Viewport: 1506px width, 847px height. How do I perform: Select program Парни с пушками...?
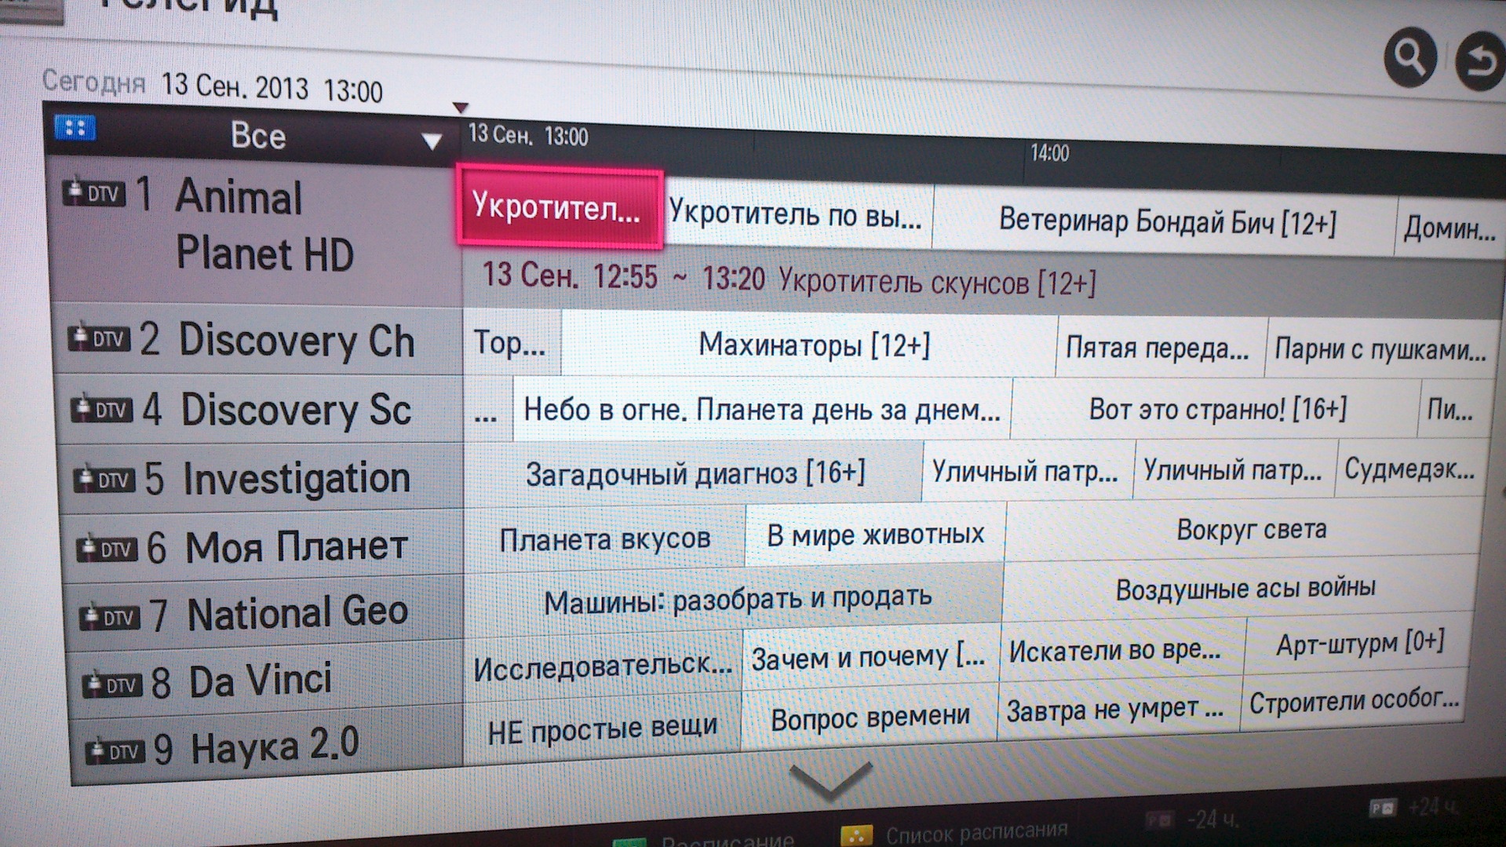[x=1381, y=350]
